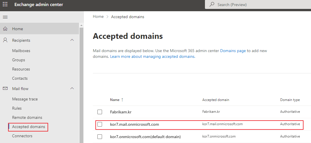The height and width of the screenshot is (143, 311).
Task: Open the Domains page link
Action: (x=233, y=51)
